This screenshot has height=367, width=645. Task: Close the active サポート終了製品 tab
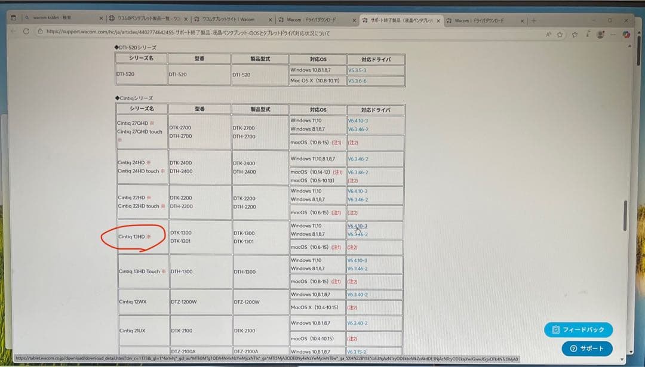(x=439, y=20)
